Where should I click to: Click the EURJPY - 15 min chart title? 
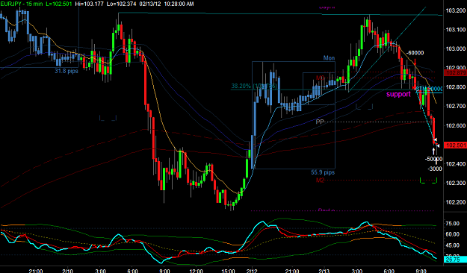click(x=21, y=4)
